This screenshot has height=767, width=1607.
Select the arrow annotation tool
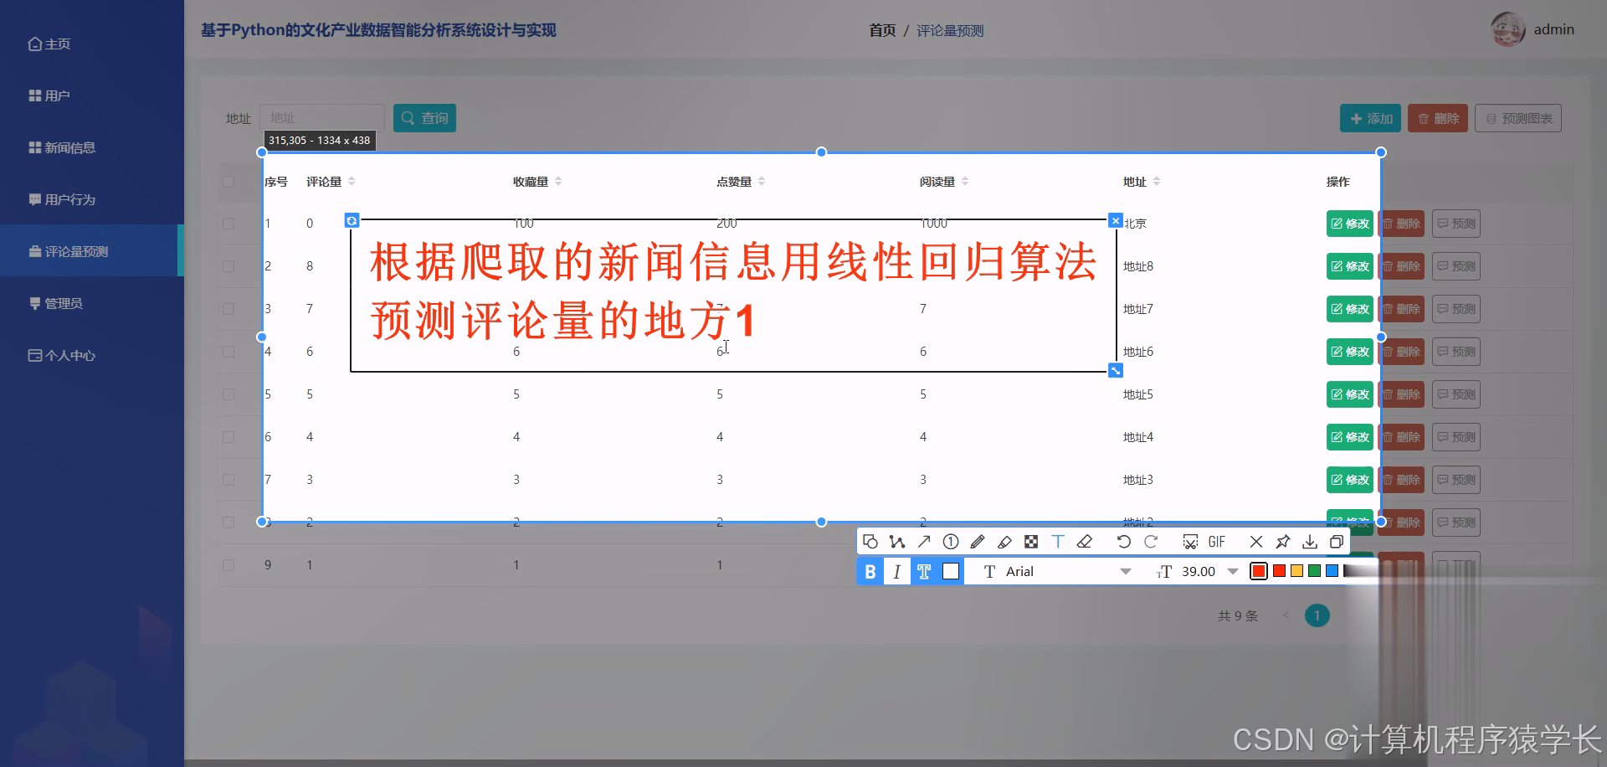[924, 542]
